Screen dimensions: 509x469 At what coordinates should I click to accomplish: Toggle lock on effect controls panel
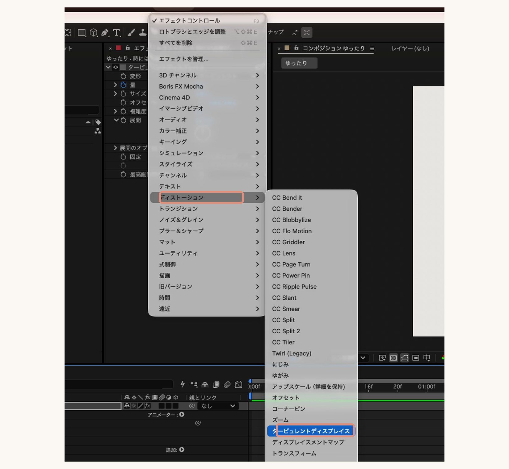(128, 48)
